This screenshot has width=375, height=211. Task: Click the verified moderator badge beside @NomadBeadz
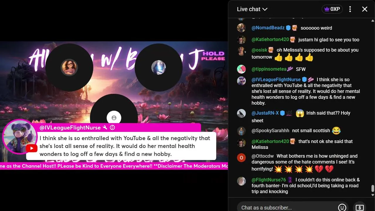(x=288, y=28)
